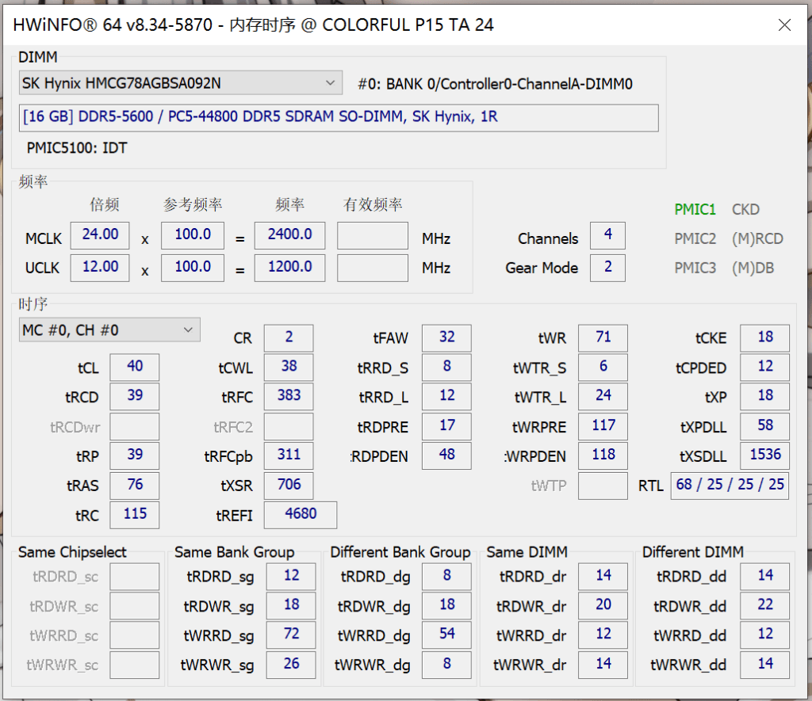Click the tRDWR_dr value 20

[603, 605]
